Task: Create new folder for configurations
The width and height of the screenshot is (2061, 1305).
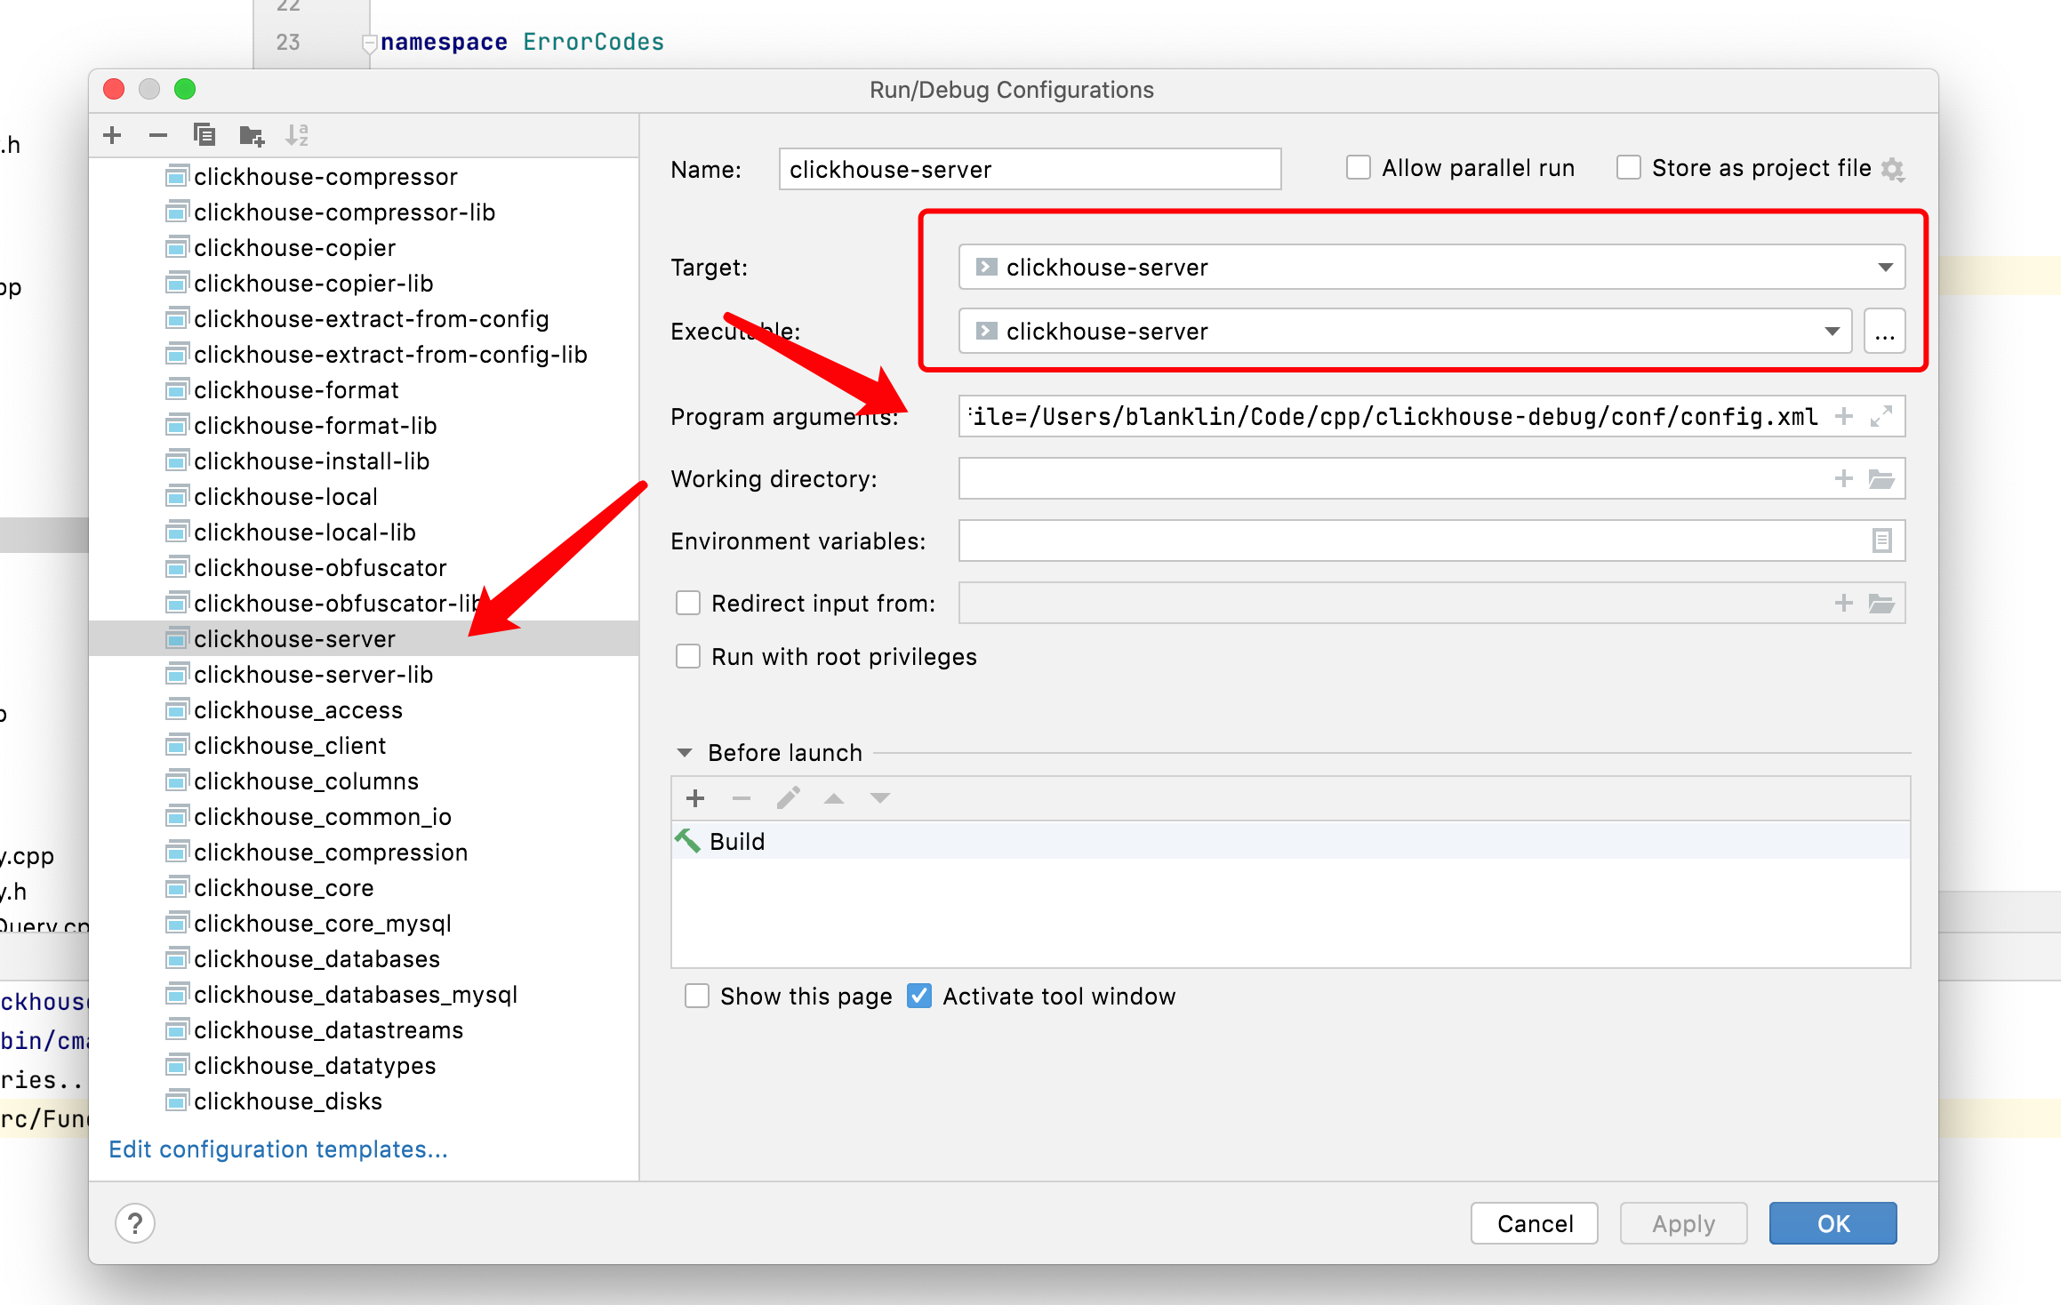Action: pyautogui.click(x=252, y=135)
